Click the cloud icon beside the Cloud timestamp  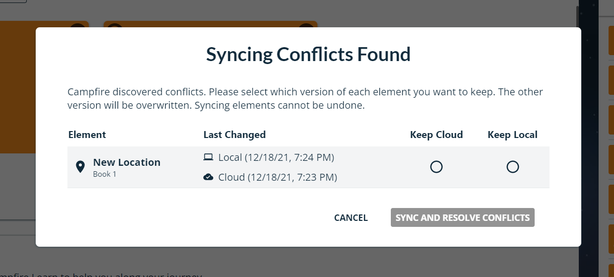point(208,177)
